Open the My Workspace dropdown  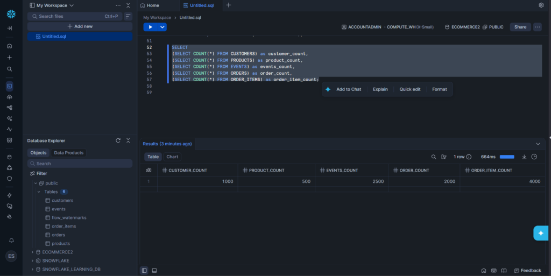(52, 5)
